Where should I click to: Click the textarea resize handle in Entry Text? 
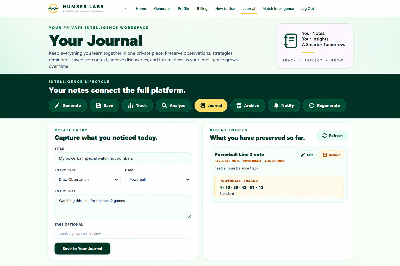pyautogui.click(x=190, y=217)
